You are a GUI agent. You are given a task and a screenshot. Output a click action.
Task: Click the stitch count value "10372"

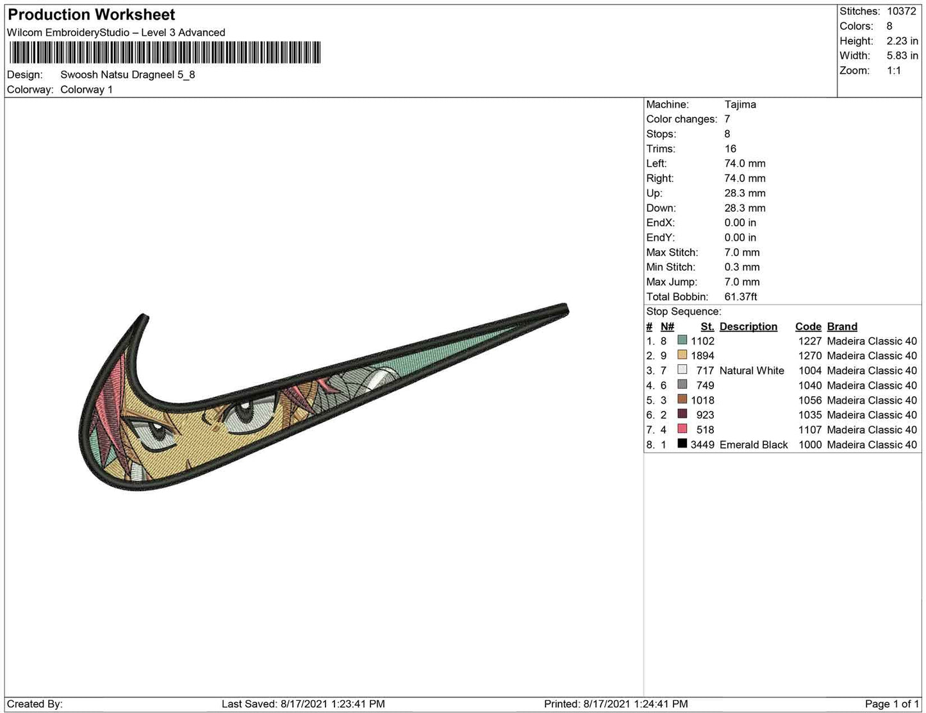(902, 12)
